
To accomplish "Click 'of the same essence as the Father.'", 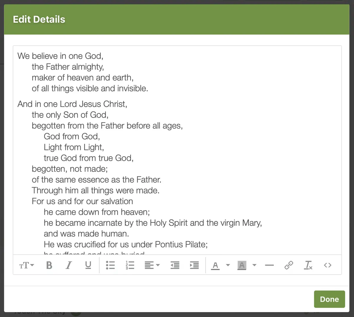I will pyautogui.click(x=96, y=180).
